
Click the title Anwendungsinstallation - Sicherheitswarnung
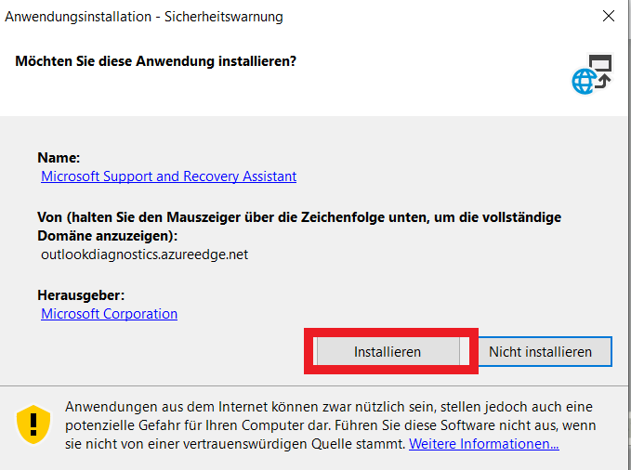(x=144, y=17)
